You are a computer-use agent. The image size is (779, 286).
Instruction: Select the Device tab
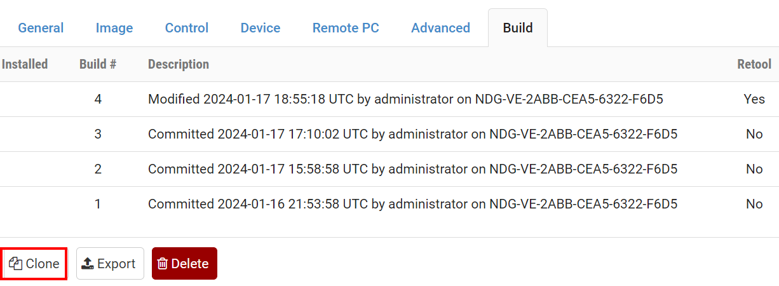pyautogui.click(x=261, y=28)
